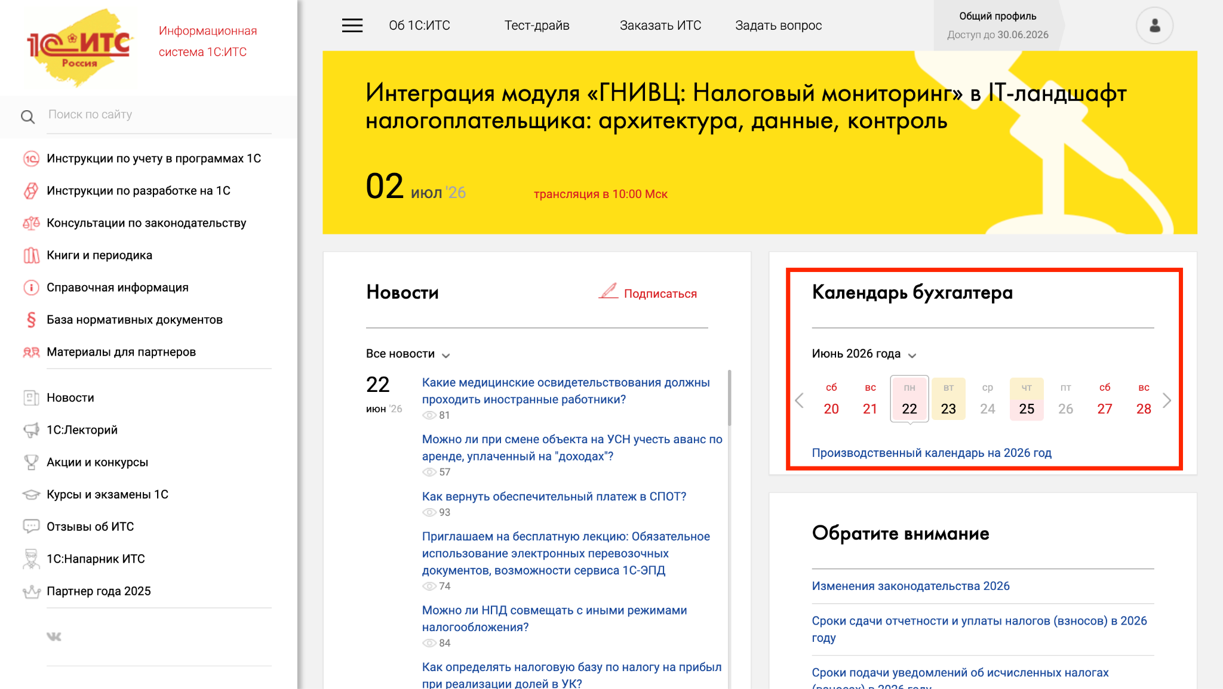Click the graduation cap icon beside Курсы и экзамены
The image size is (1223, 689).
(x=31, y=495)
